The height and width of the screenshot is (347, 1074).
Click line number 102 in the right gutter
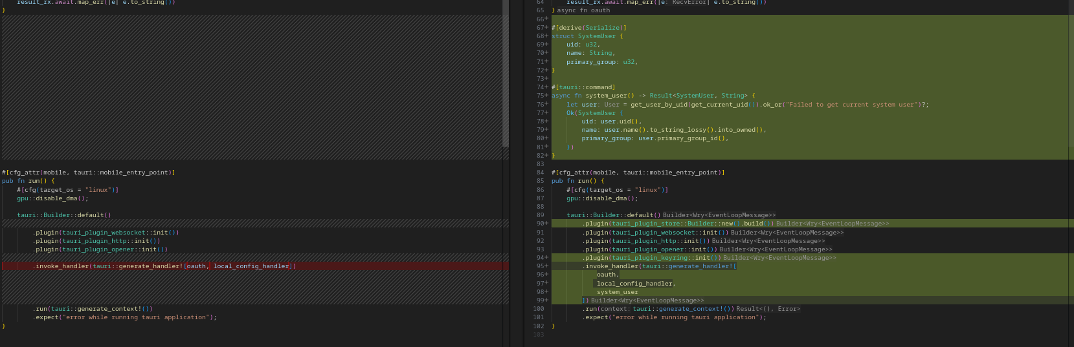[x=539, y=326]
